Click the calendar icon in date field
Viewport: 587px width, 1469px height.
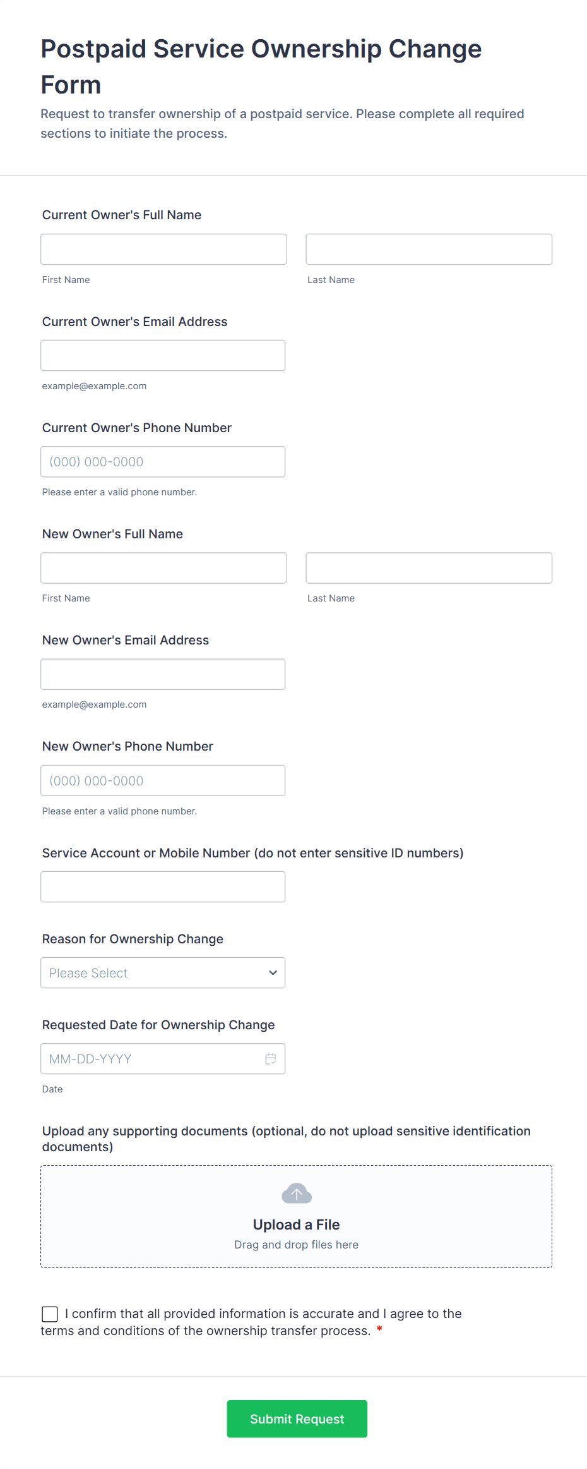pos(270,1059)
